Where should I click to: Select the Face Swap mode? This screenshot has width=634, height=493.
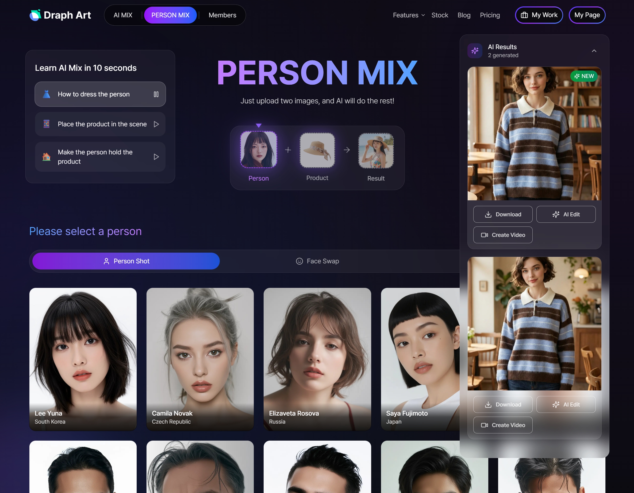tap(317, 261)
